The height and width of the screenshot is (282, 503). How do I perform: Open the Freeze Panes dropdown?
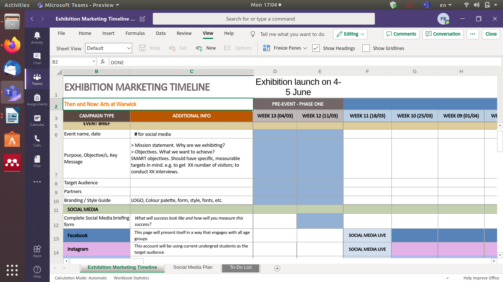(x=285, y=48)
